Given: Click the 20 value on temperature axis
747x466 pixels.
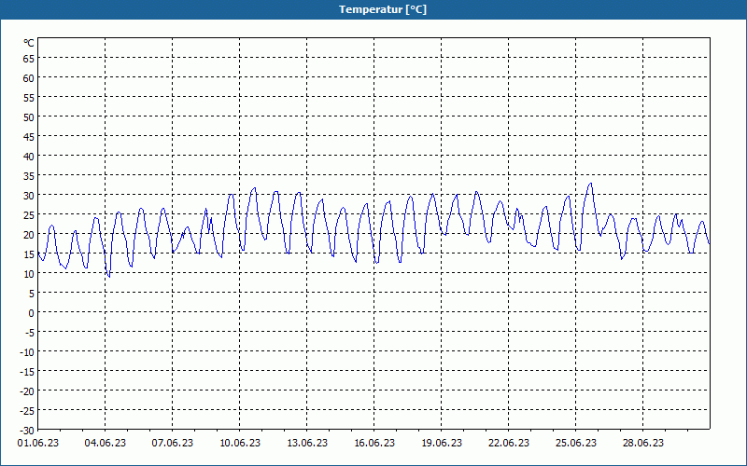Looking at the screenshot, I should point(29,235).
